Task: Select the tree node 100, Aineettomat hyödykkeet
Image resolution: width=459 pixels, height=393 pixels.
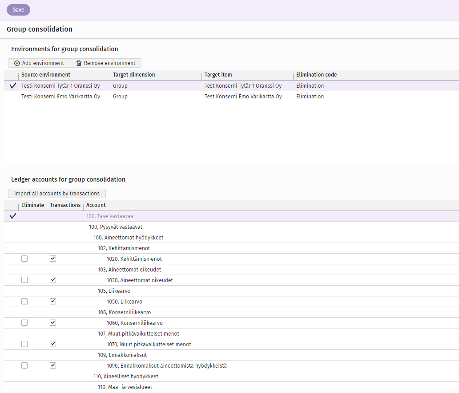Action: pos(128,238)
